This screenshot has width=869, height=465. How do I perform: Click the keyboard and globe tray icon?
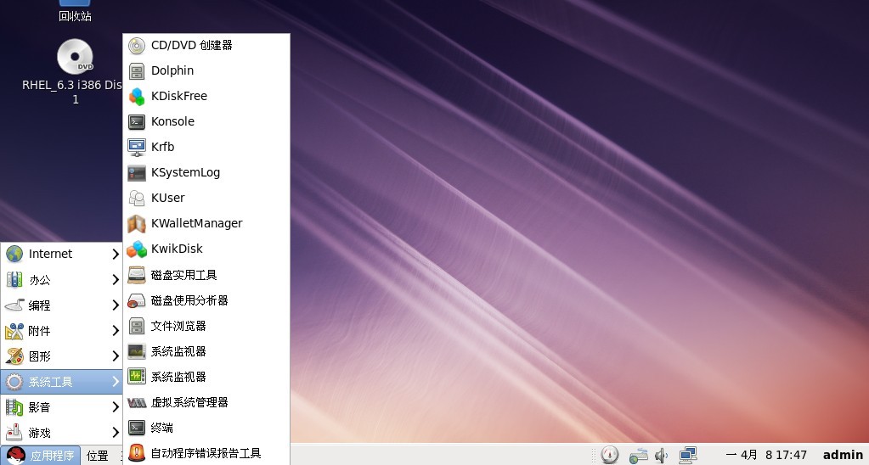(638, 456)
